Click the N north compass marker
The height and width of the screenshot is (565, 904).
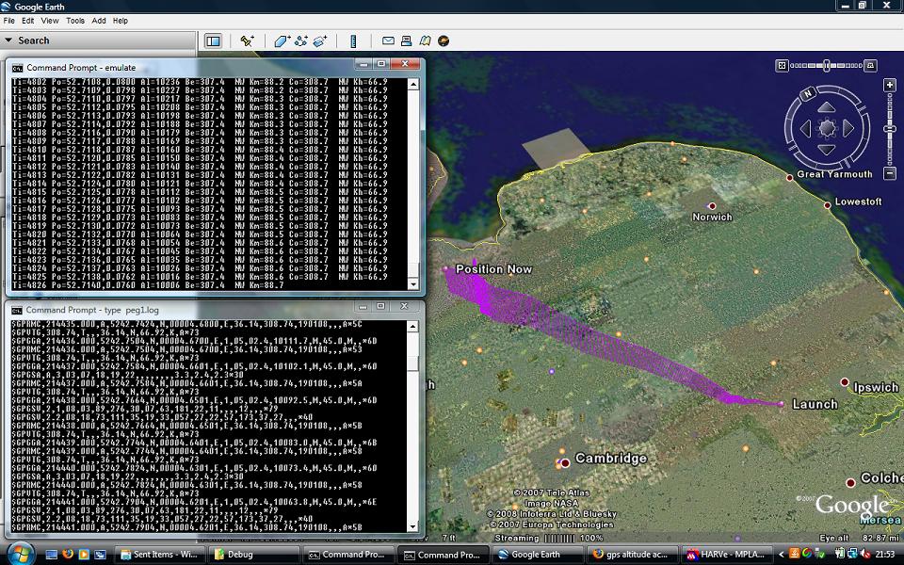808,93
